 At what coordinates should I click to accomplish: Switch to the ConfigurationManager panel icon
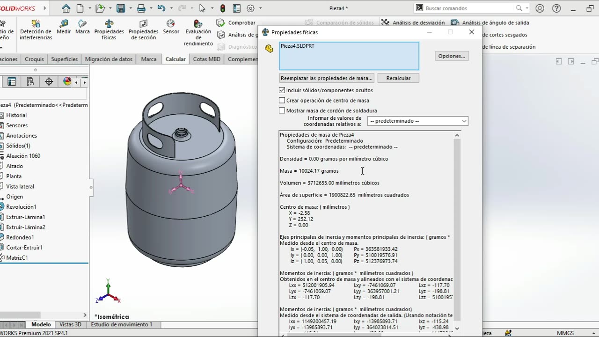click(30, 81)
